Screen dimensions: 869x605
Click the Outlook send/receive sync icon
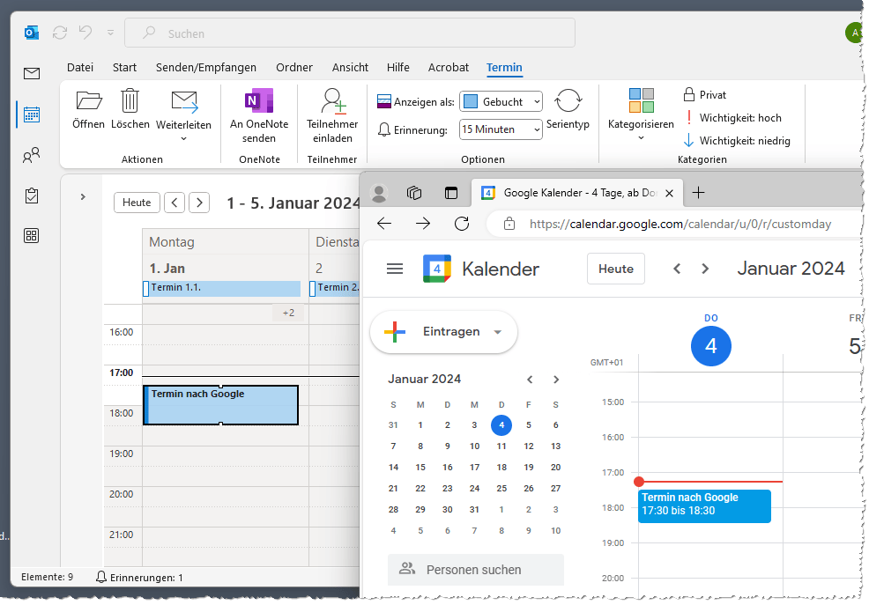tap(60, 33)
